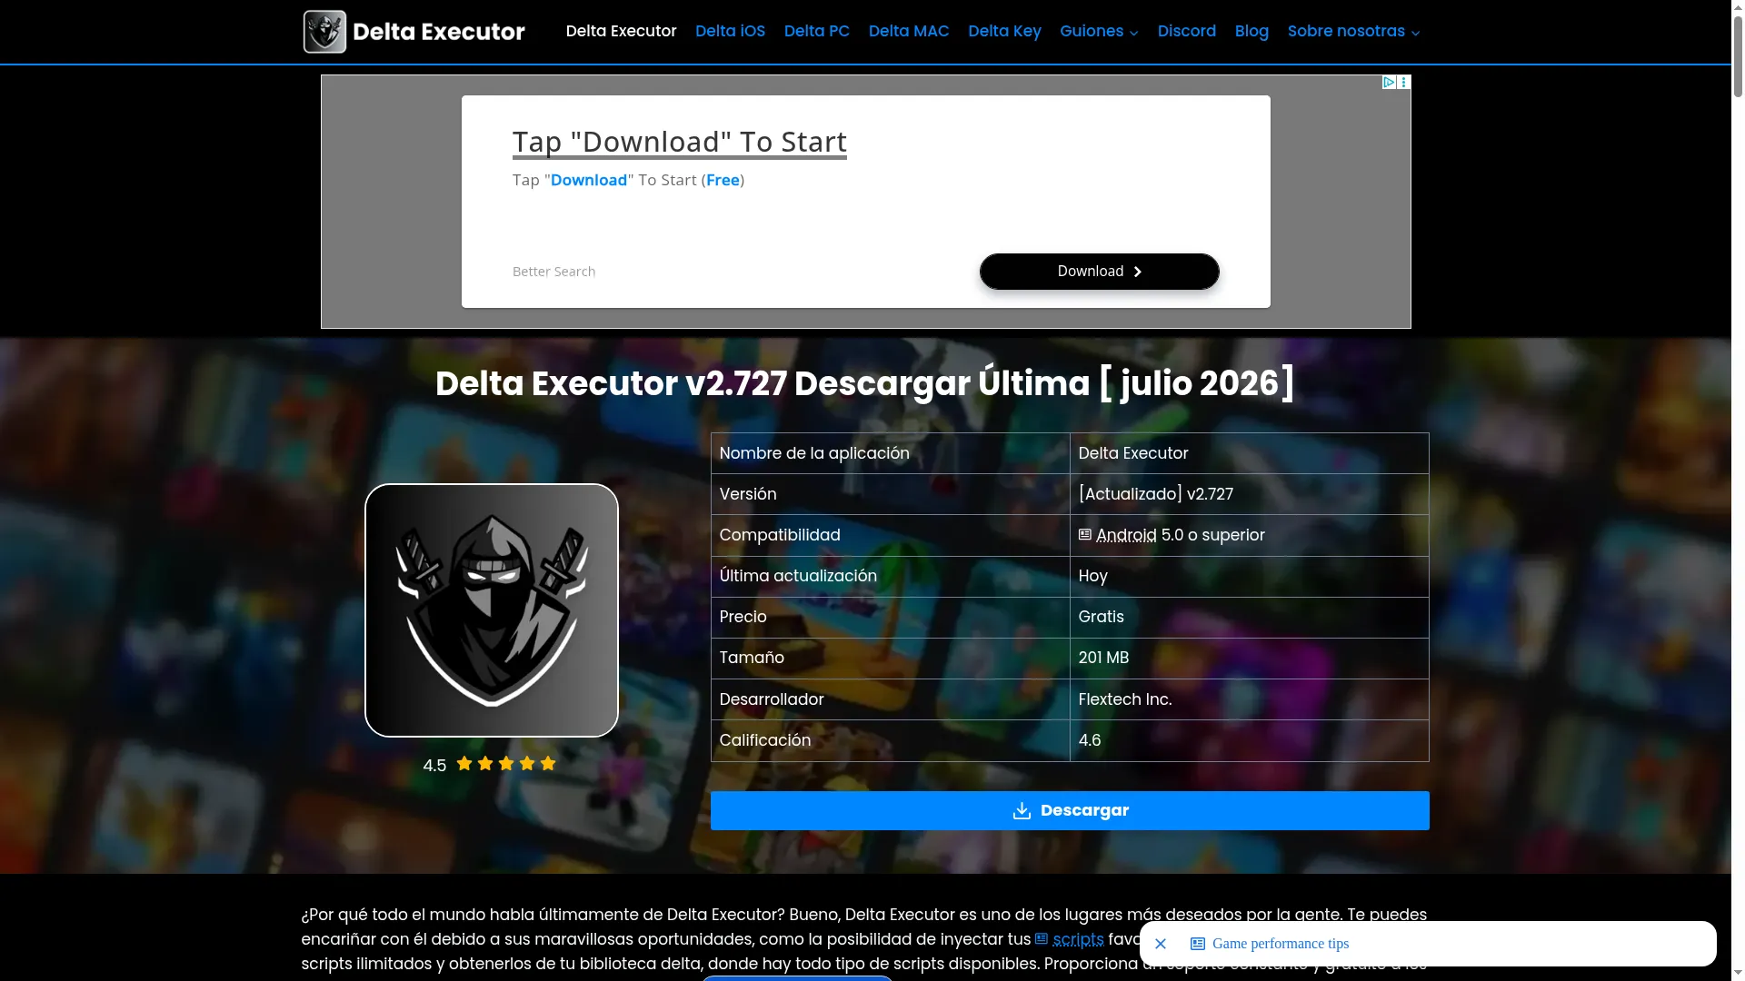Image resolution: width=1745 pixels, height=981 pixels.
Task: Click the page title Delta Executor v2.727 Descargar
Action: click(x=864, y=383)
